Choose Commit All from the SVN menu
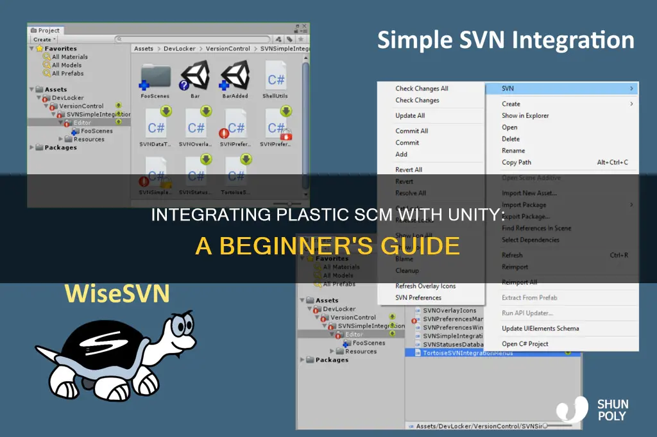The height and width of the screenshot is (437, 657). (411, 131)
